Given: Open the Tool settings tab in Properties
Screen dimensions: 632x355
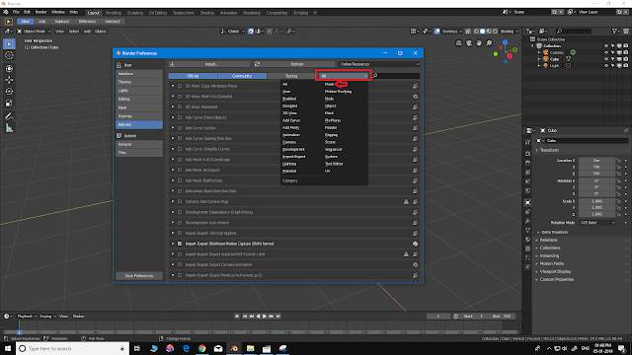Looking at the screenshot, I should (x=527, y=142).
